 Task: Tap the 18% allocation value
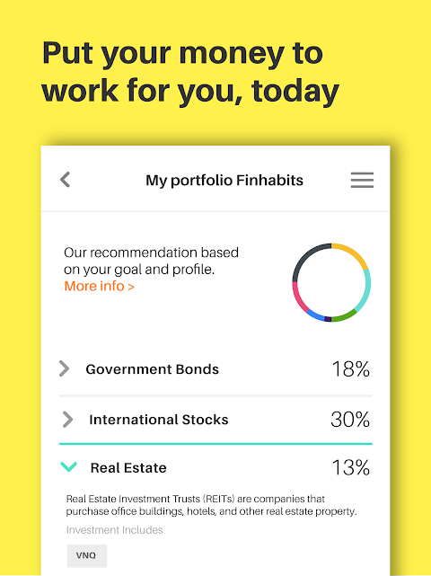350,368
